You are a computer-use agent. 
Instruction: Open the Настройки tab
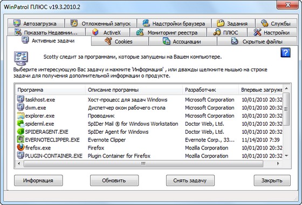click(x=272, y=32)
